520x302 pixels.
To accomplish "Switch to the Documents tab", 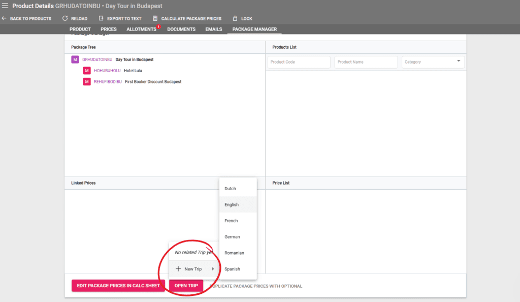I will [x=181, y=29].
